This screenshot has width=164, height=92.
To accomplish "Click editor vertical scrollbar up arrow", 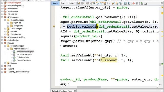I will (160, 7).
